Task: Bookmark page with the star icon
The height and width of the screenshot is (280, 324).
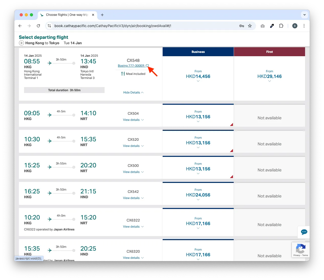Action: tap(250, 26)
